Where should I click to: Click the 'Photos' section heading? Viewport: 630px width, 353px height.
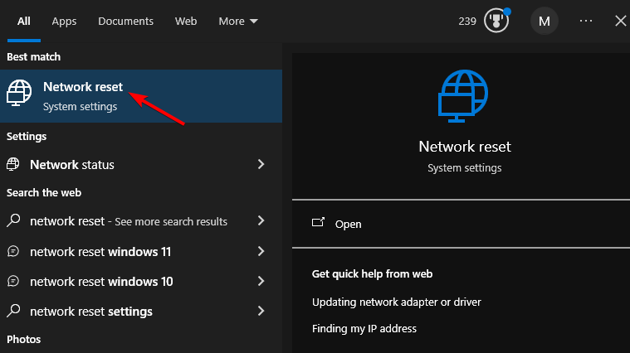point(24,340)
